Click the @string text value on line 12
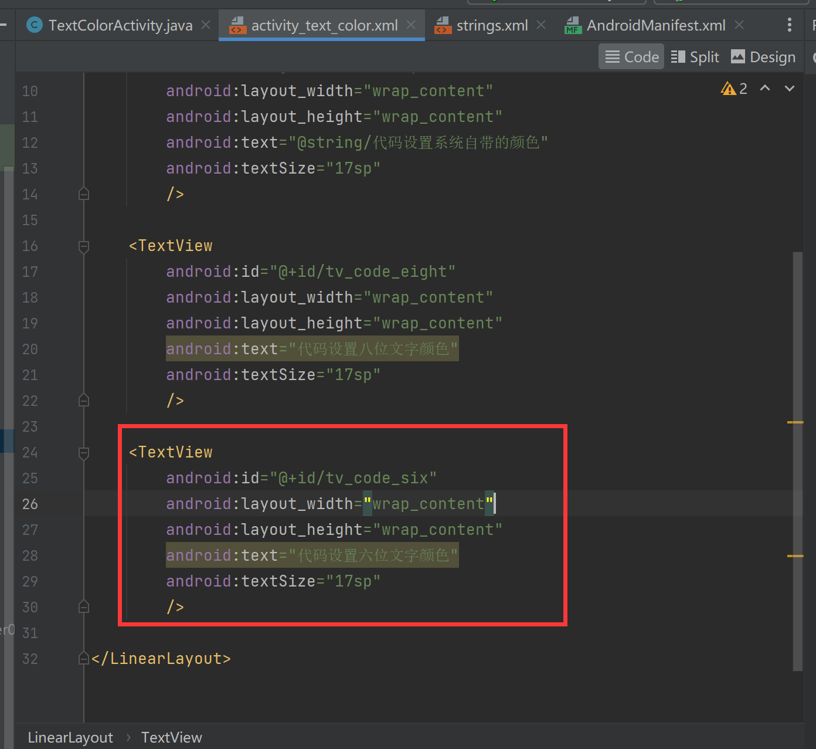816x749 pixels. pos(419,143)
